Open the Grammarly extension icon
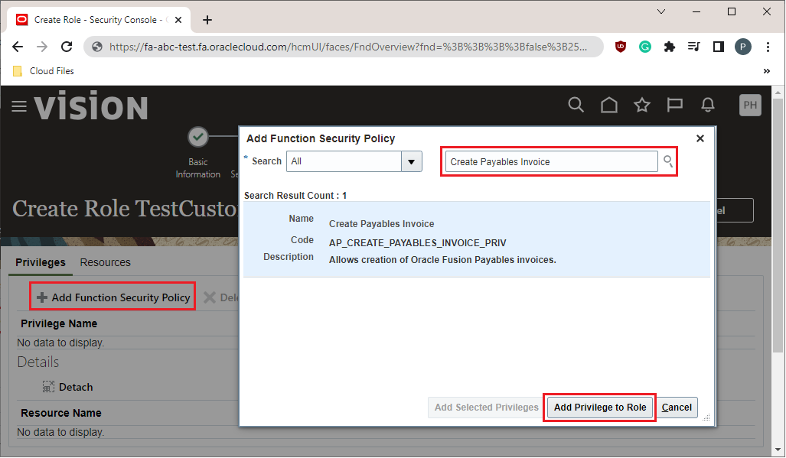Image resolution: width=786 pixels, height=458 pixels. click(x=645, y=47)
